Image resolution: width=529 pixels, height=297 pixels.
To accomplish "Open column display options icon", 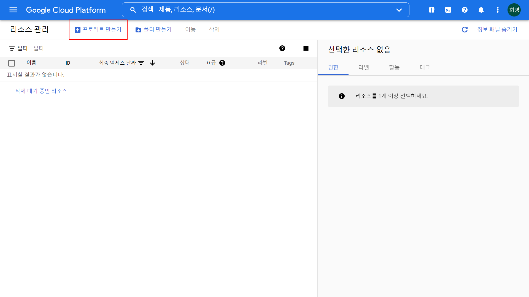I will click(306, 48).
